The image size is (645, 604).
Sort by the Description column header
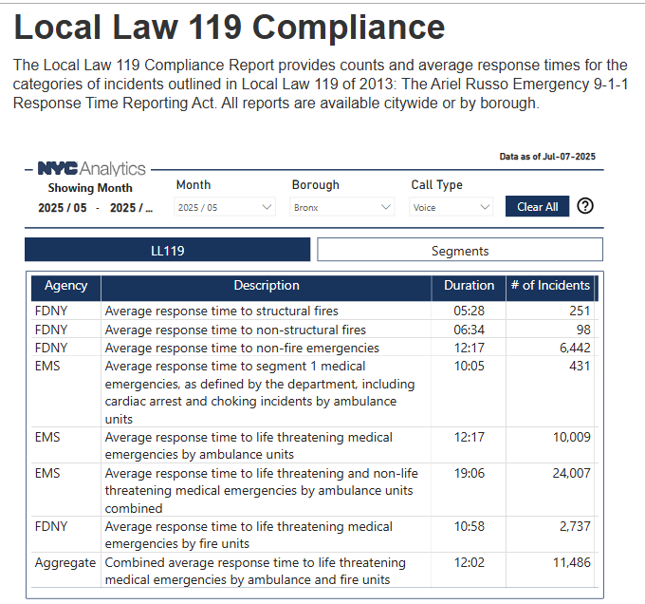(267, 286)
